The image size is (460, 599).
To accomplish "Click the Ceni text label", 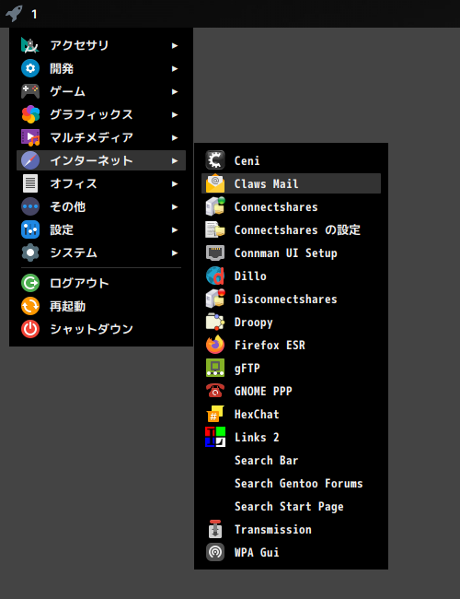I will tap(247, 160).
